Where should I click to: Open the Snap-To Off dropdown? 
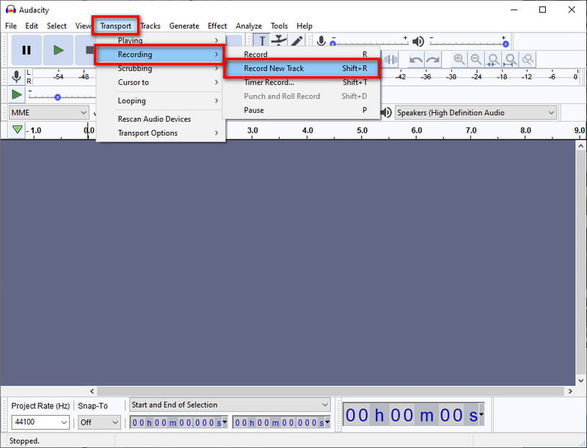[x=99, y=422]
